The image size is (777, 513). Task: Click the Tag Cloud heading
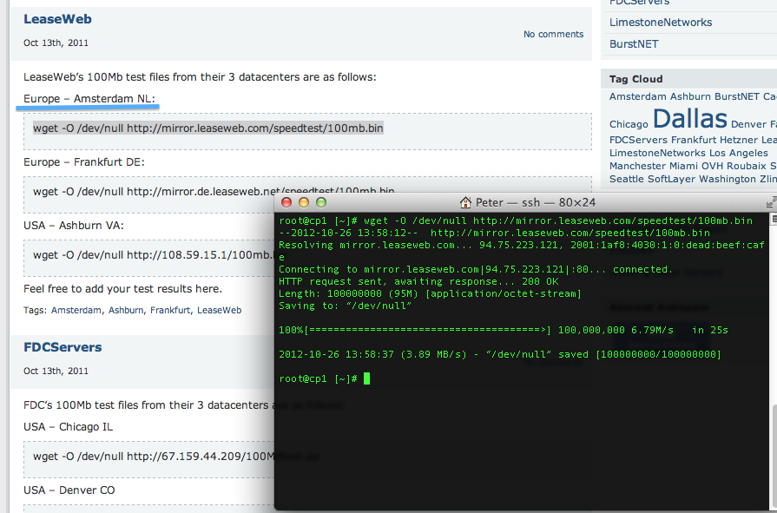pos(635,79)
